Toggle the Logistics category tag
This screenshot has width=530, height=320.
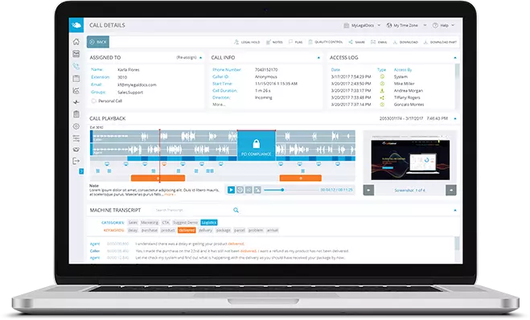point(209,223)
